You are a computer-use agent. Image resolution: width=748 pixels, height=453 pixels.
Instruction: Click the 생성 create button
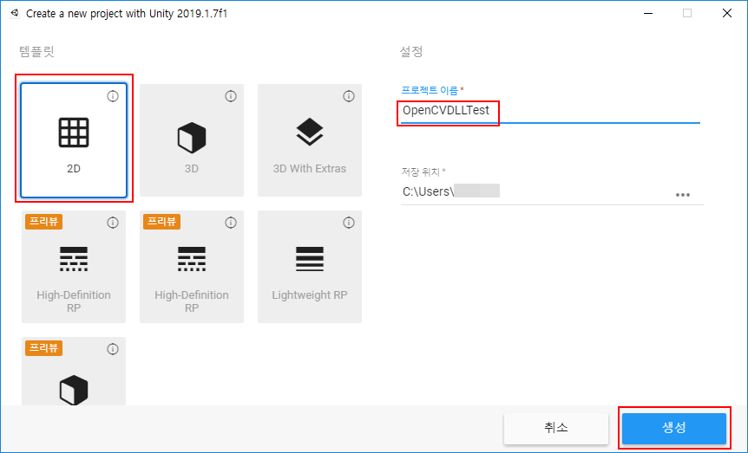pos(674,428)
